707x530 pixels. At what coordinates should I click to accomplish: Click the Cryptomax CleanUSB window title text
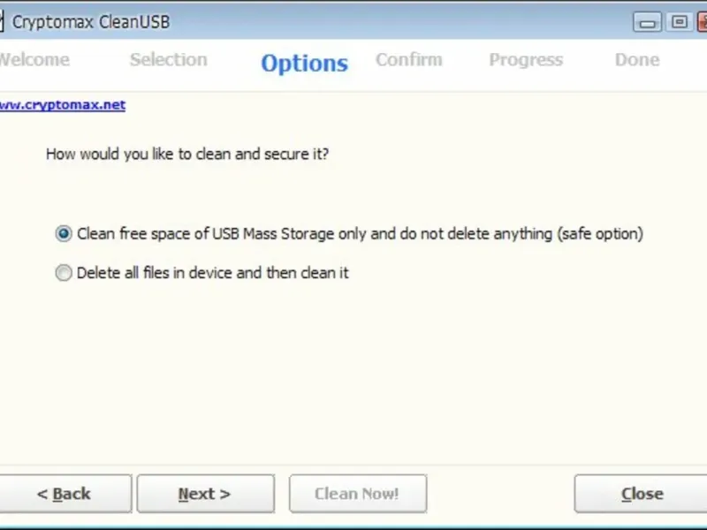click(x=91, y=22)
